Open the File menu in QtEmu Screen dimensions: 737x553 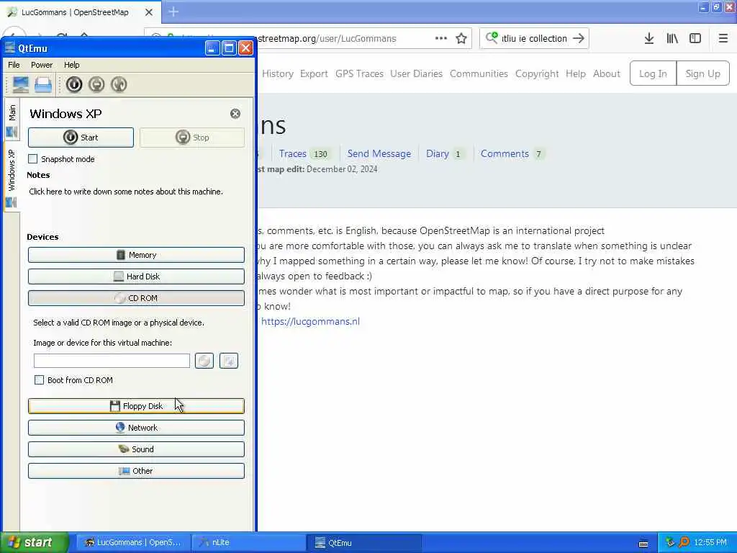[14, 65]
